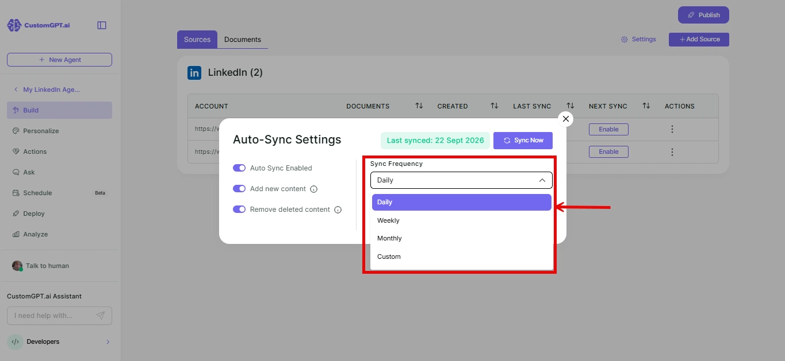This screenshot has width=785, height=361.
Task: Enable next sync for second account row
Action: 608,152
